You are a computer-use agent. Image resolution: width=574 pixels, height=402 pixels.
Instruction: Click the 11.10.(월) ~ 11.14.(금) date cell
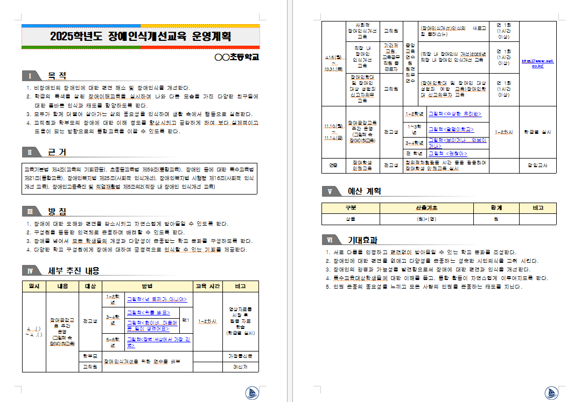[x=333, y=132]
